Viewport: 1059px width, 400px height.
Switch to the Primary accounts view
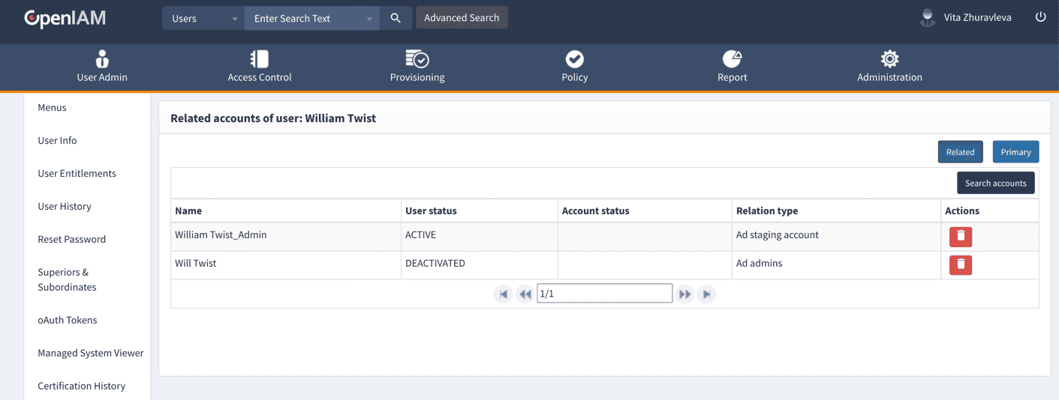point(1015,152)
